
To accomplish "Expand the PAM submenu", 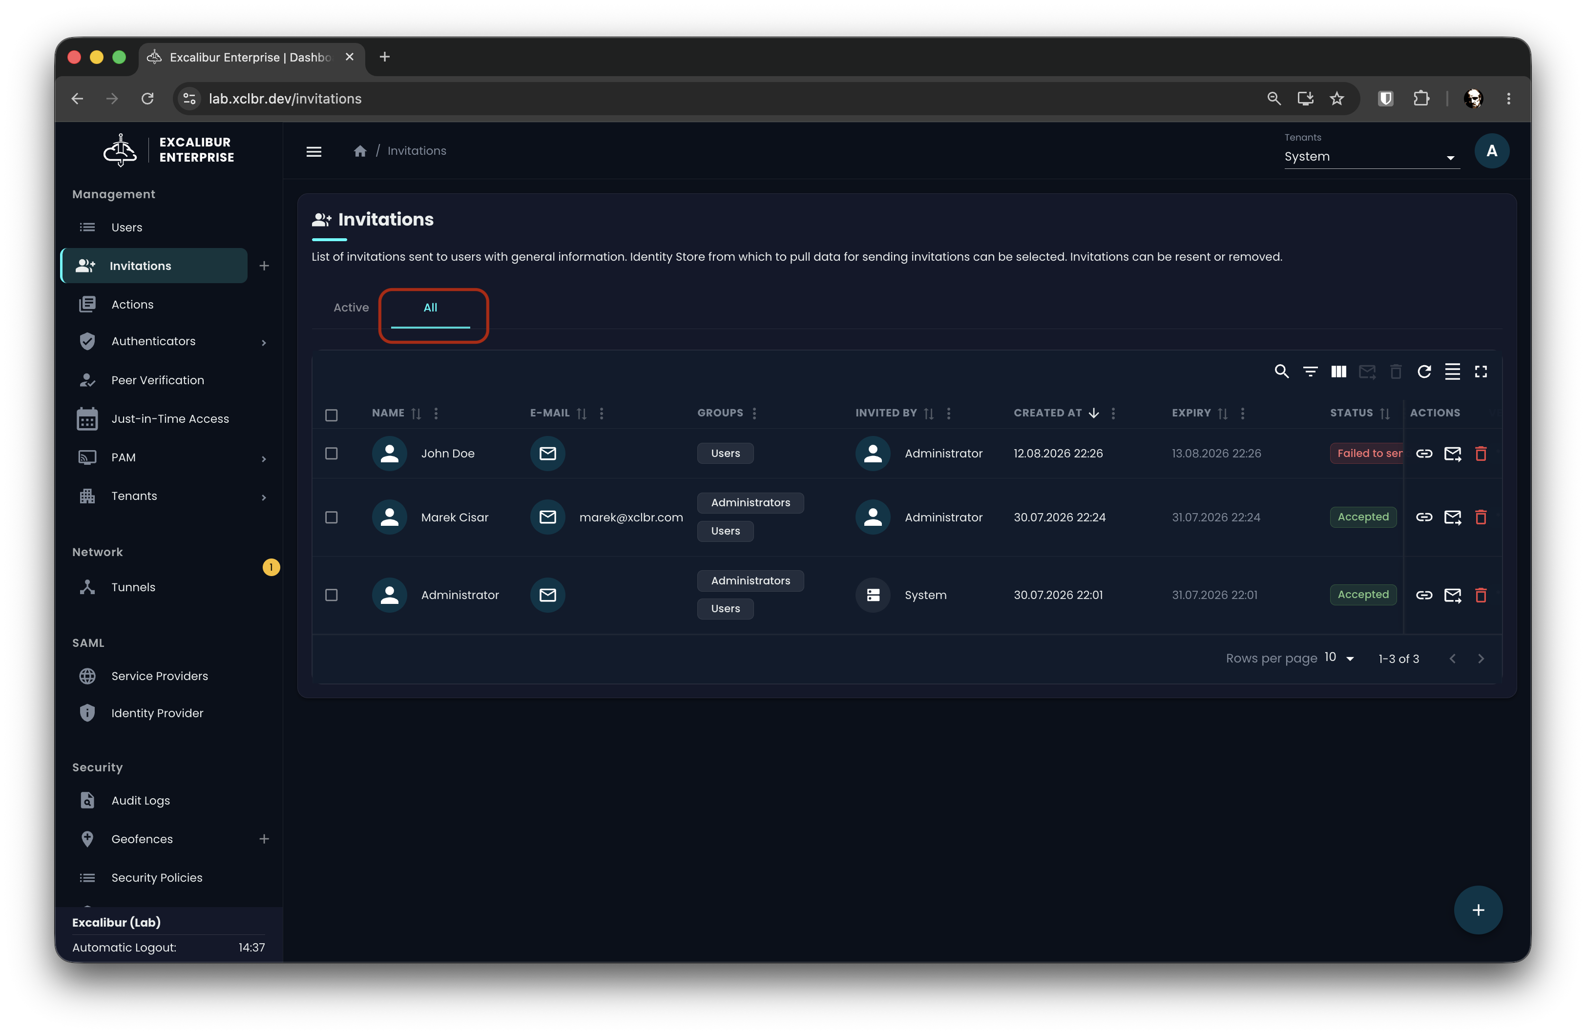I will click(264, 458).
